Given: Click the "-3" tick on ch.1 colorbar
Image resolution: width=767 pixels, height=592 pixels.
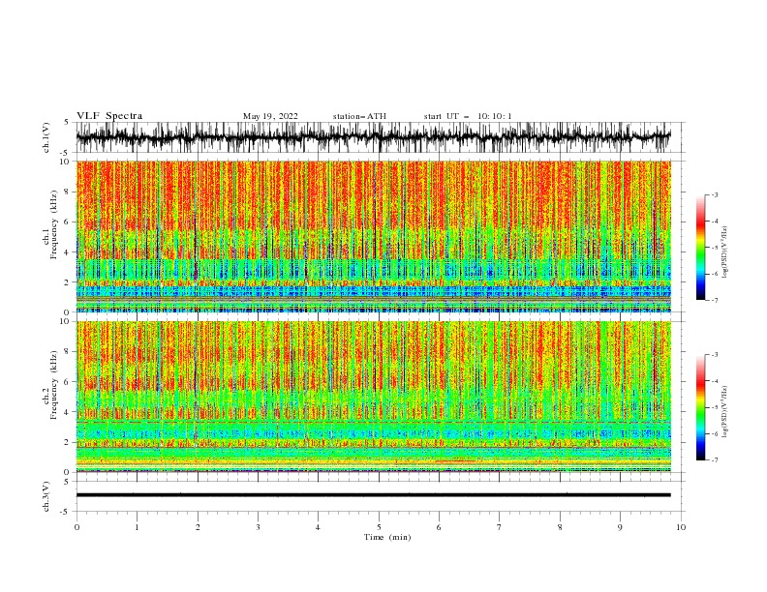Looking at the screenshot, I should 715,195.
